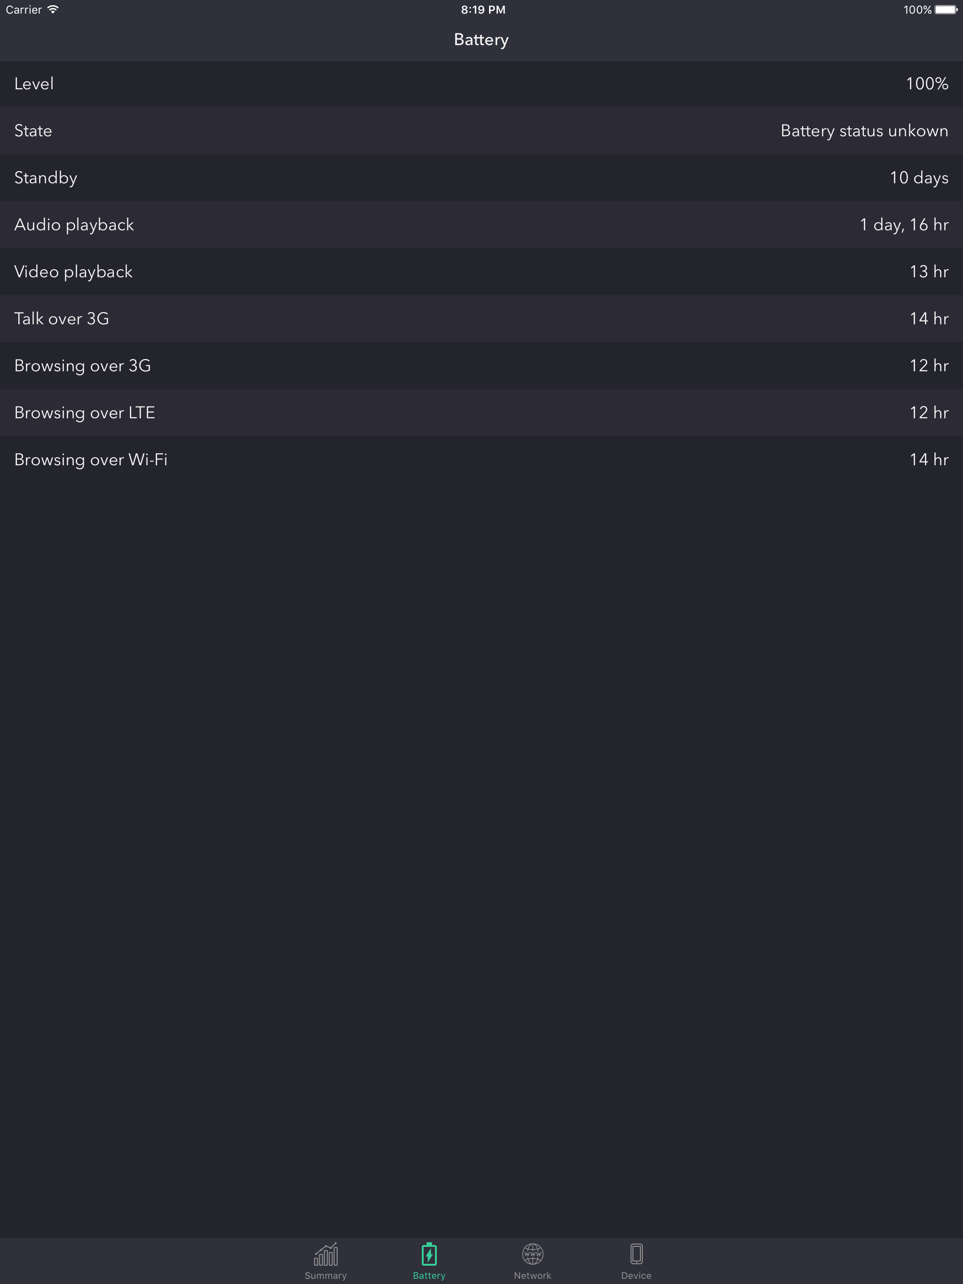
Task: Click the 'Battery status unkown' text
Action: coord(864,131)
